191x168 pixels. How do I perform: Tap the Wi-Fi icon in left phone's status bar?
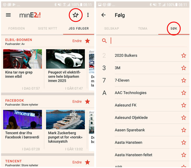pos(64,5)
